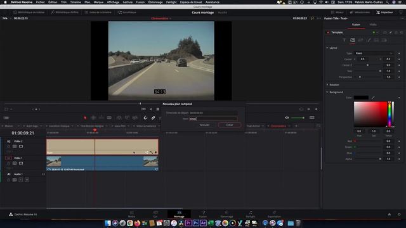Click the red saturation color picker square
This screenshot has height=228, width=406.
pos(370,114)
